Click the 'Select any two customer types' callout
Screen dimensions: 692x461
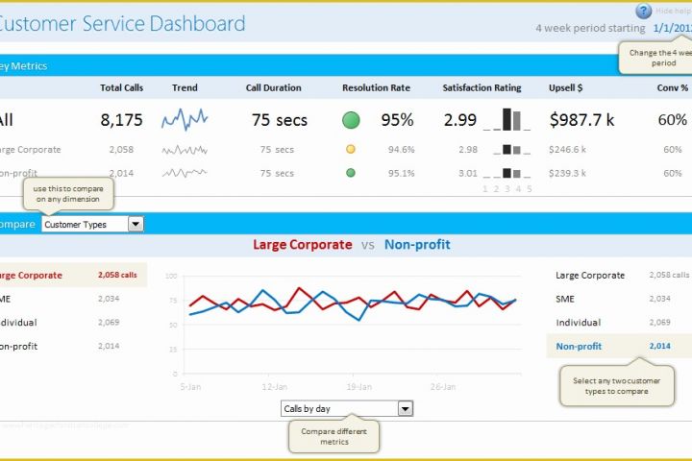click(616, 386)
